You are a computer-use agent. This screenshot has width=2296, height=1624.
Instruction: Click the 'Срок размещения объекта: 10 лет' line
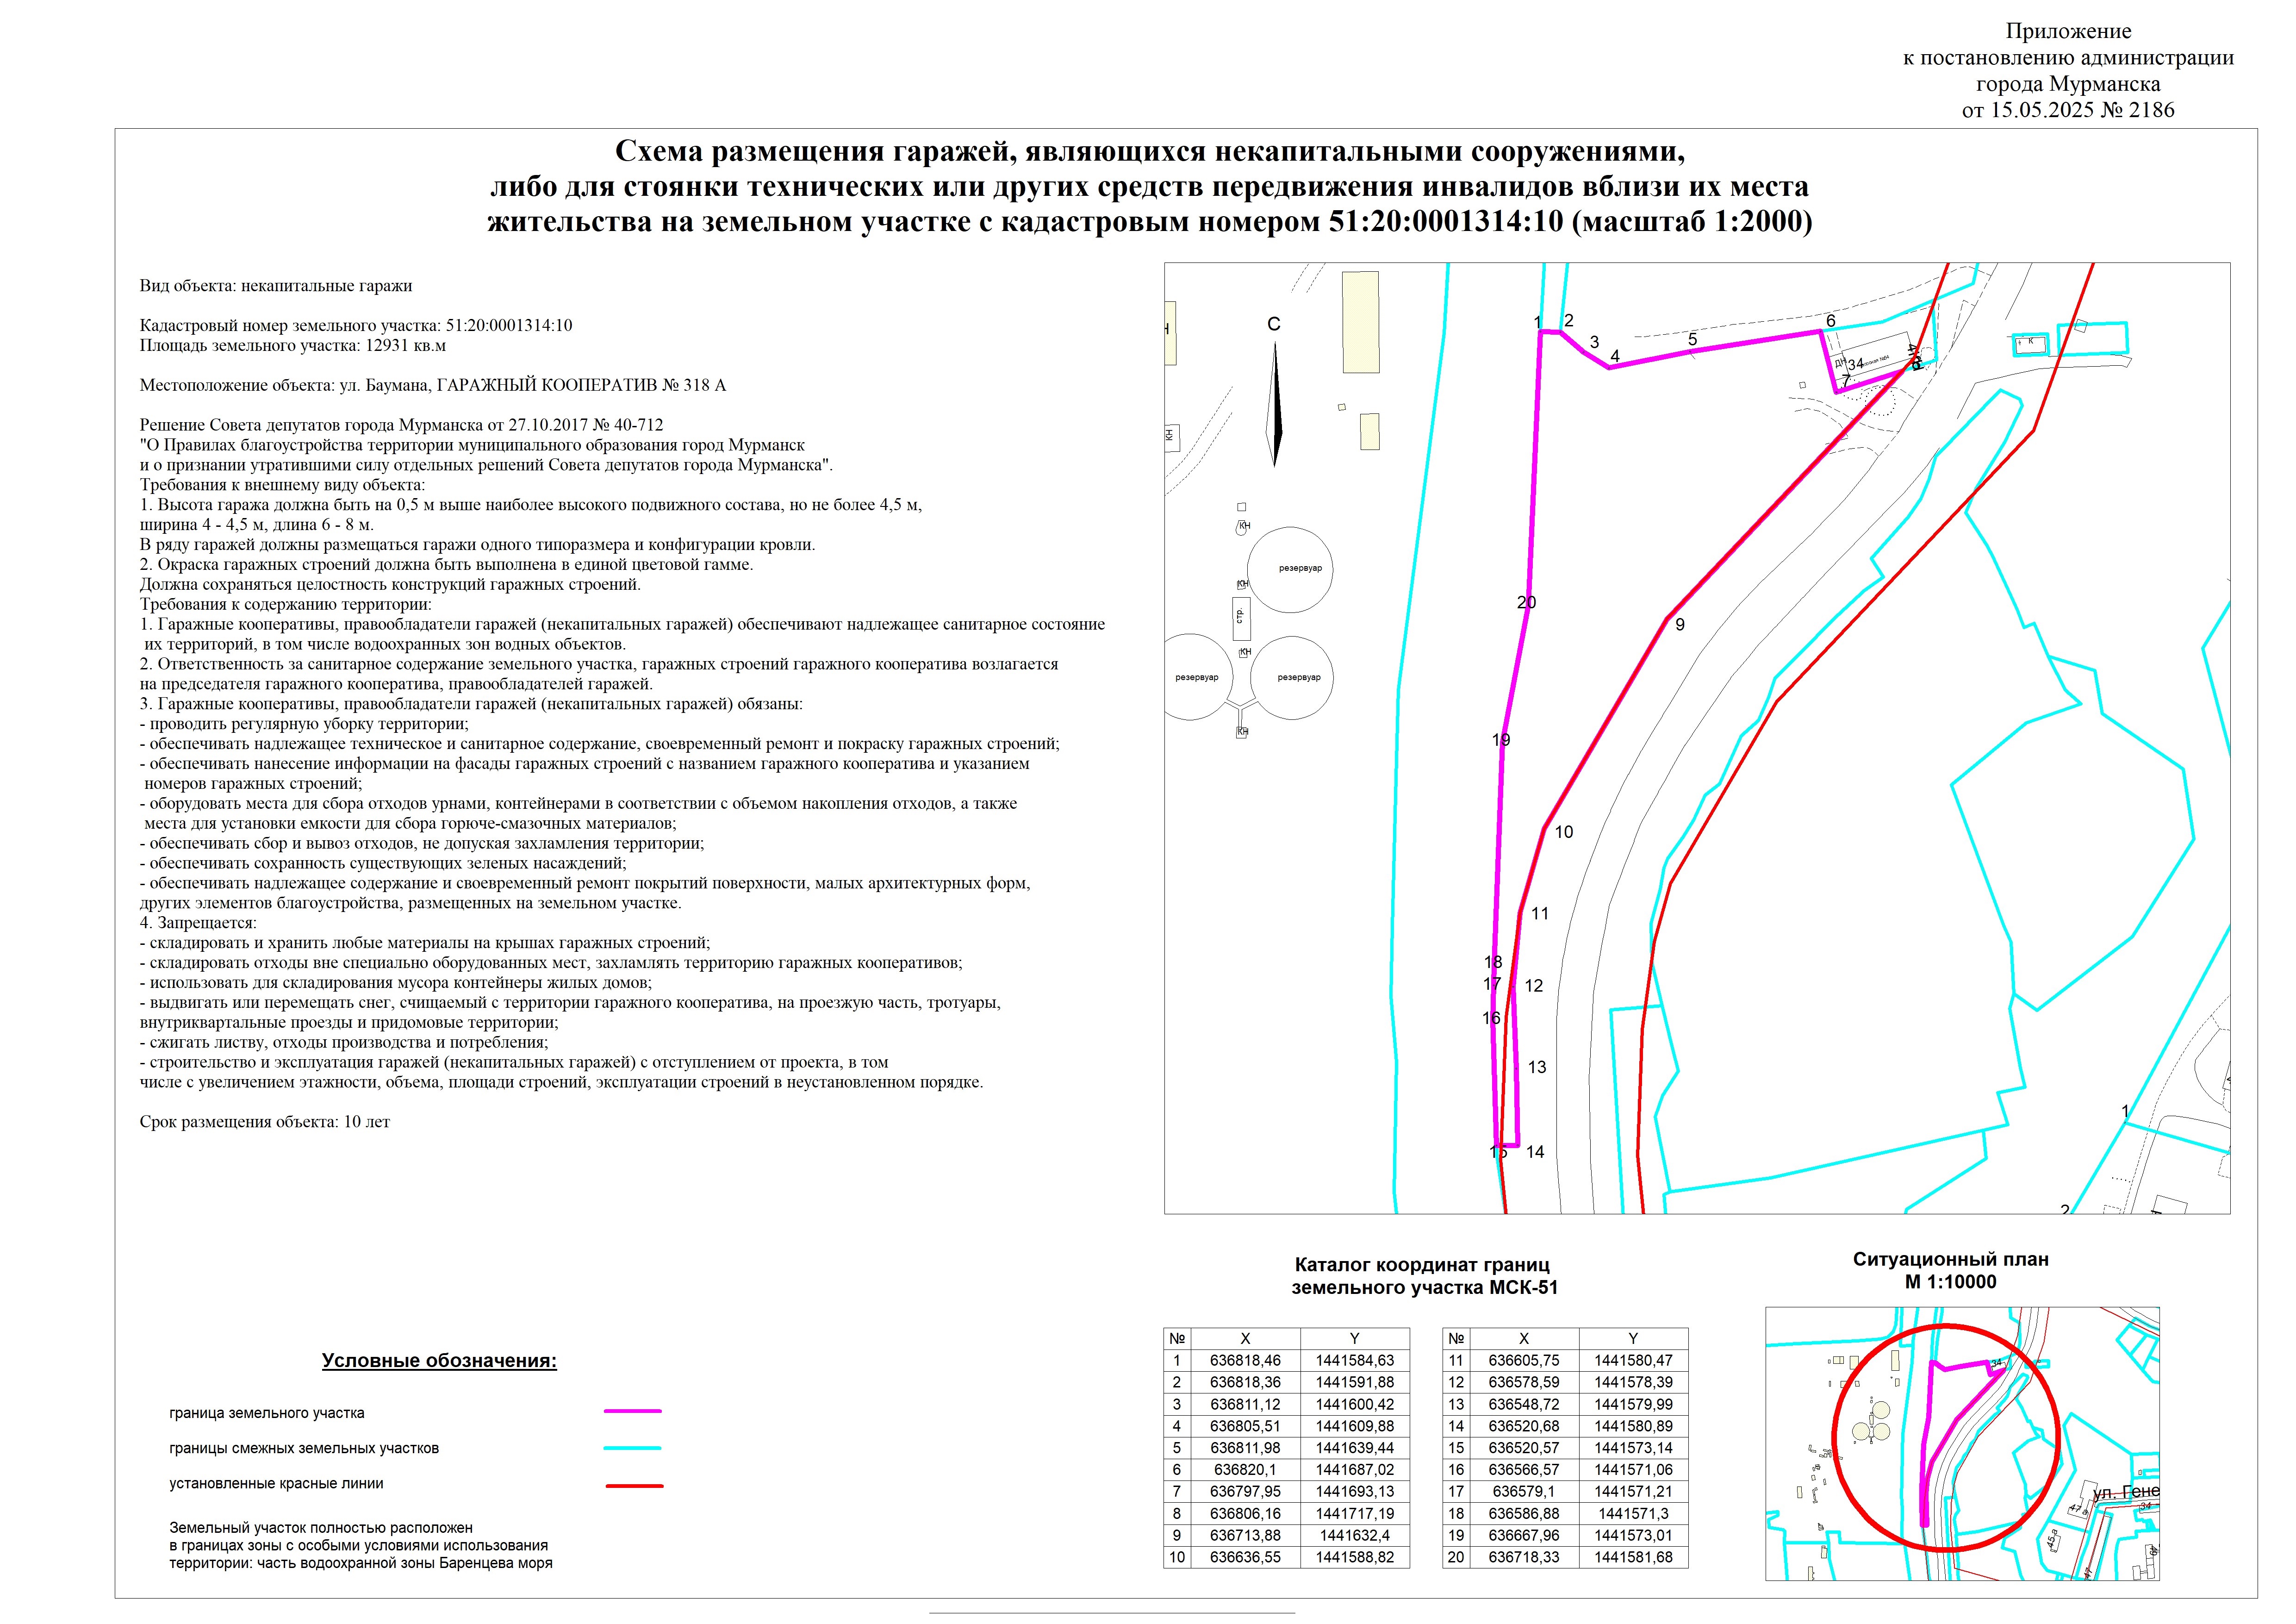coord(265,1122)
